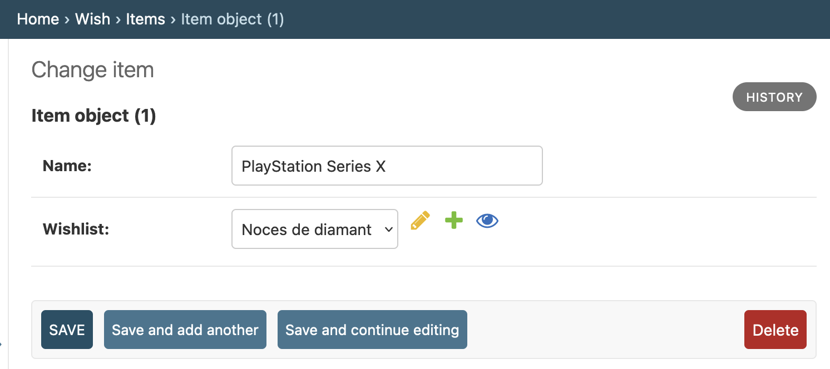Open the Wish app breadcrumb link

92,19
